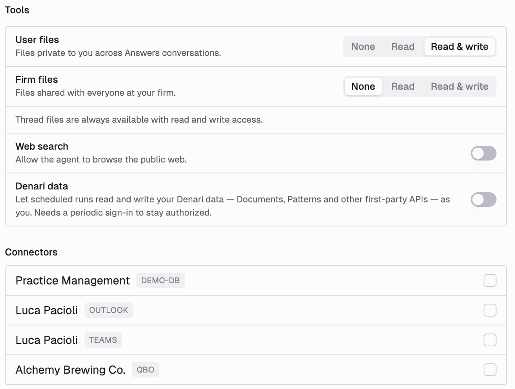Viewport: 515px width, 389px height.
Task: Click 'Files shared with everyone' description
Action: [96, 93]
